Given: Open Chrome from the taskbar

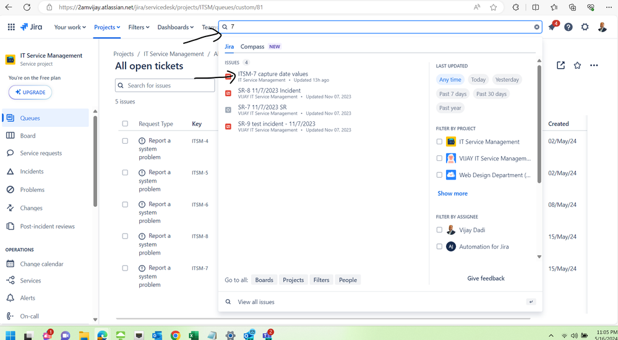Looking at the screenshot, I should point(176,335).
